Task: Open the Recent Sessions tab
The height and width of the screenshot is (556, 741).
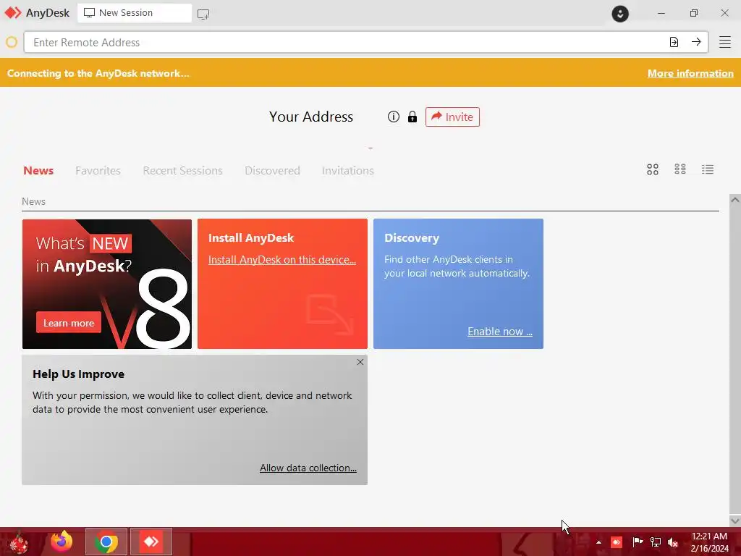Action: (x=182, y=171)
